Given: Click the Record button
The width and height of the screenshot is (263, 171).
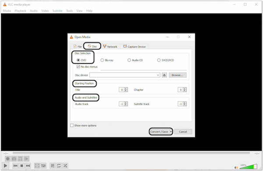Looking at the screenshot, I should (x=7, y=159).
